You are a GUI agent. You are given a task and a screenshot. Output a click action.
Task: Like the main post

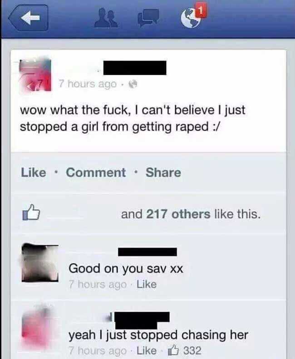33,172
